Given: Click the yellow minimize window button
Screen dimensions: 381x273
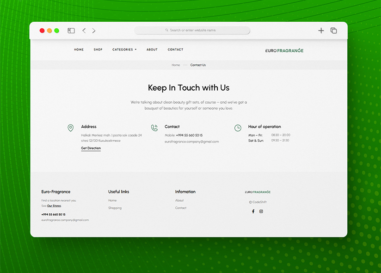Looking at the screenshot, I should 49,31.
